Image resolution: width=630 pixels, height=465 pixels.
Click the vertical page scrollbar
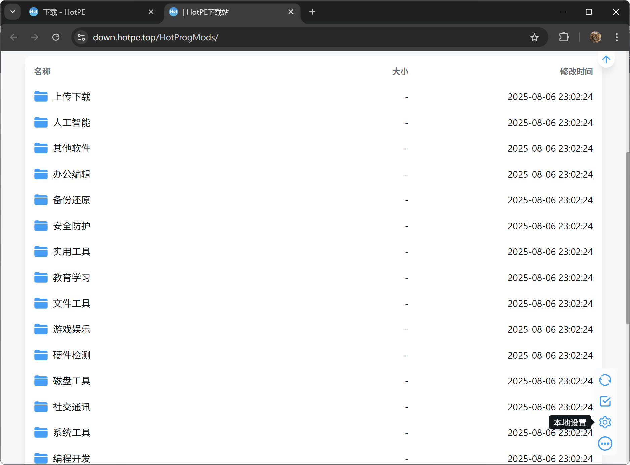click(x=627, y=235)
